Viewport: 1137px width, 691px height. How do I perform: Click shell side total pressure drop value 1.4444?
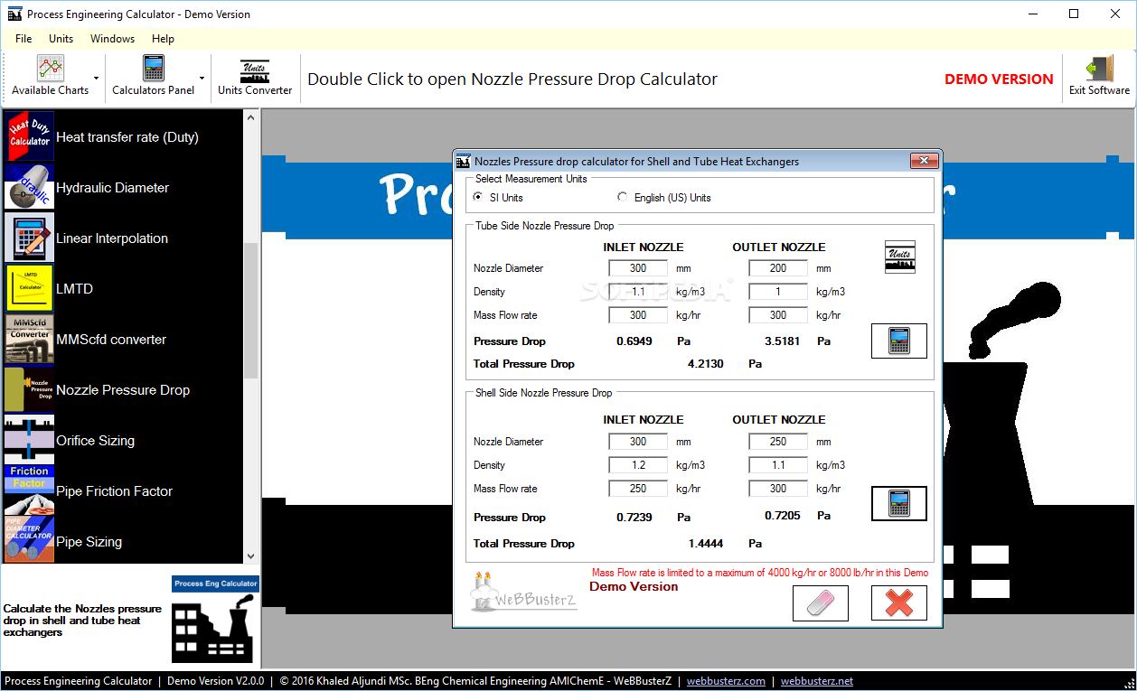point(706,544)
